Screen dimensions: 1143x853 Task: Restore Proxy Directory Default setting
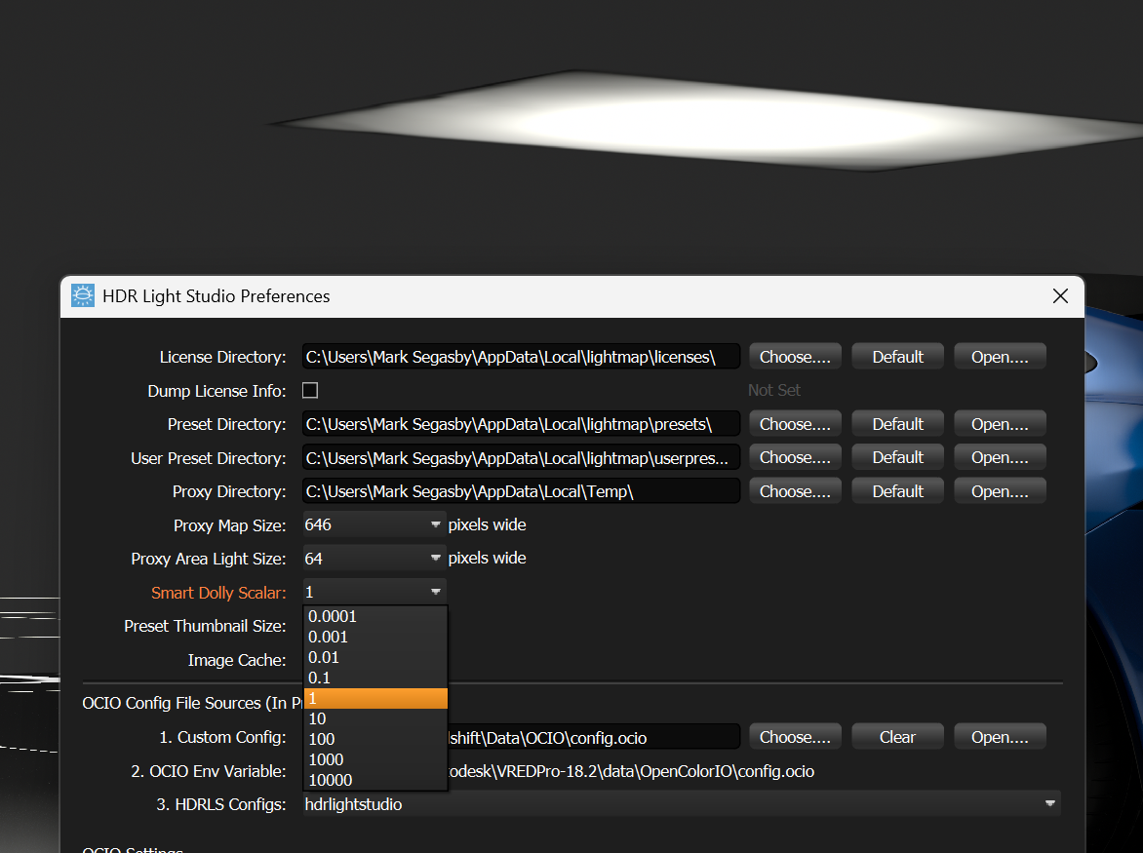coord(896,490)
